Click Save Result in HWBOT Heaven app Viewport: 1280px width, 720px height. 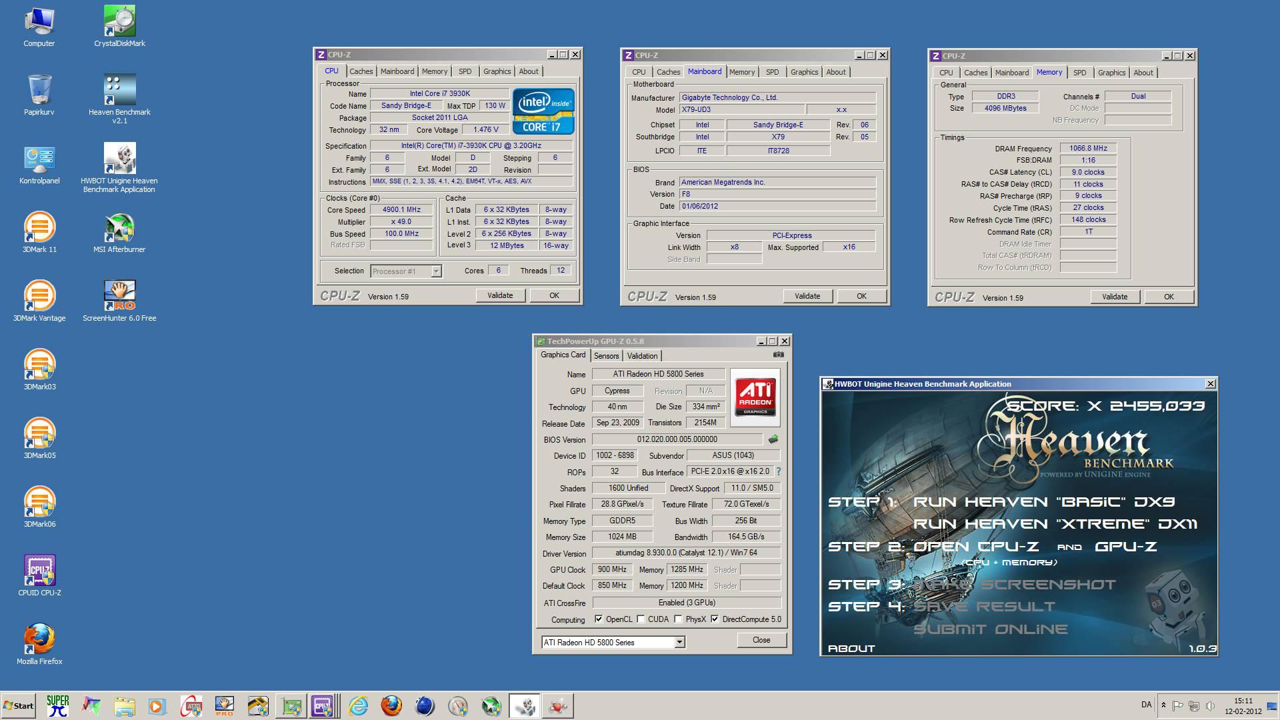click(x=984, y=607)
